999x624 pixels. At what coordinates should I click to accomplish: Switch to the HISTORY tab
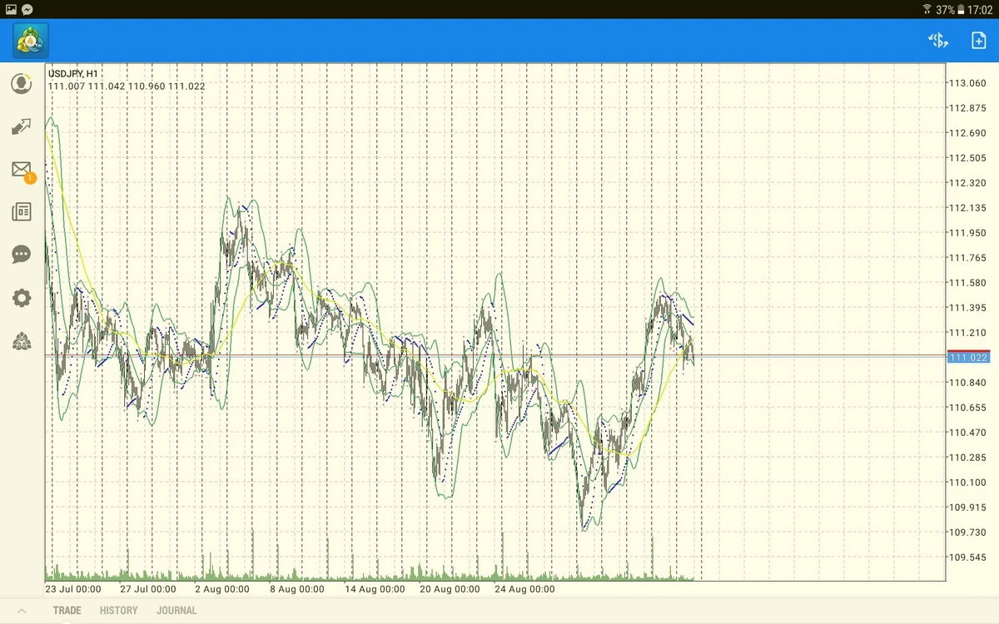(118, 611)
